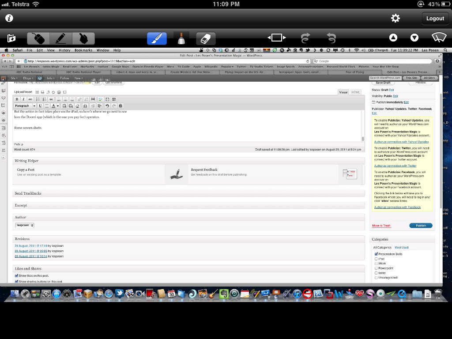
Task: Check the iPad category checkbox
Action: coord(376,259)
